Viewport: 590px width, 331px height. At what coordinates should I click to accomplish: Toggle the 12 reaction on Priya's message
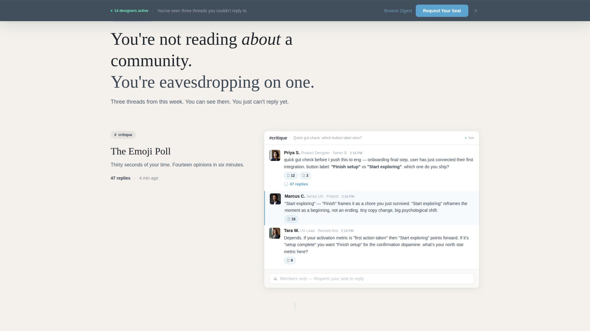click(x=291, y=176)
